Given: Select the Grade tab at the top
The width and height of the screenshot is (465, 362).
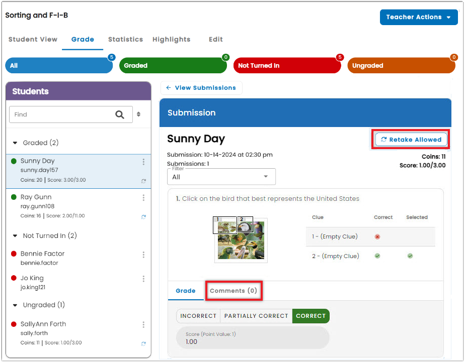Looking at the screenshot, I should coord(83,39).
